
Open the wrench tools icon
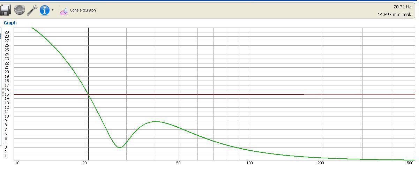[32, 10]
